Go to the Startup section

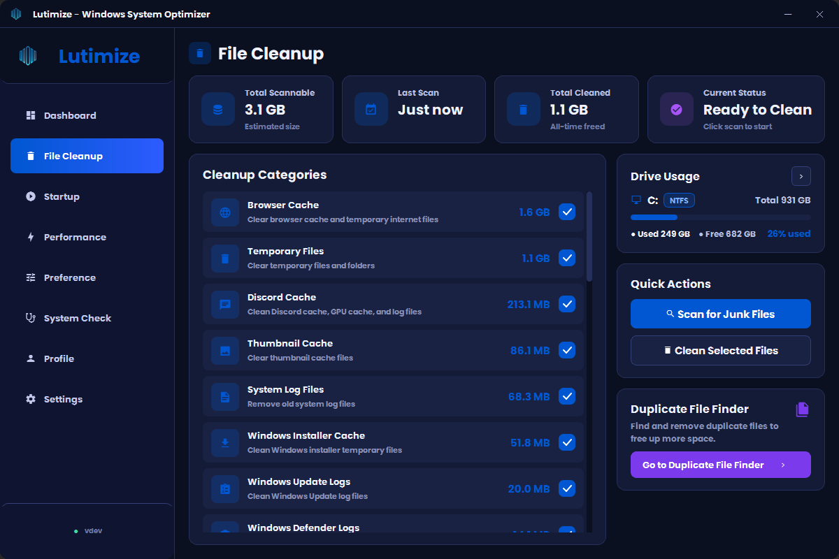point(87,196)
